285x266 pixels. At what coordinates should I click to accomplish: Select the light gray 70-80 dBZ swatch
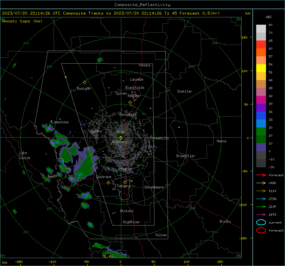click(261, 29)
